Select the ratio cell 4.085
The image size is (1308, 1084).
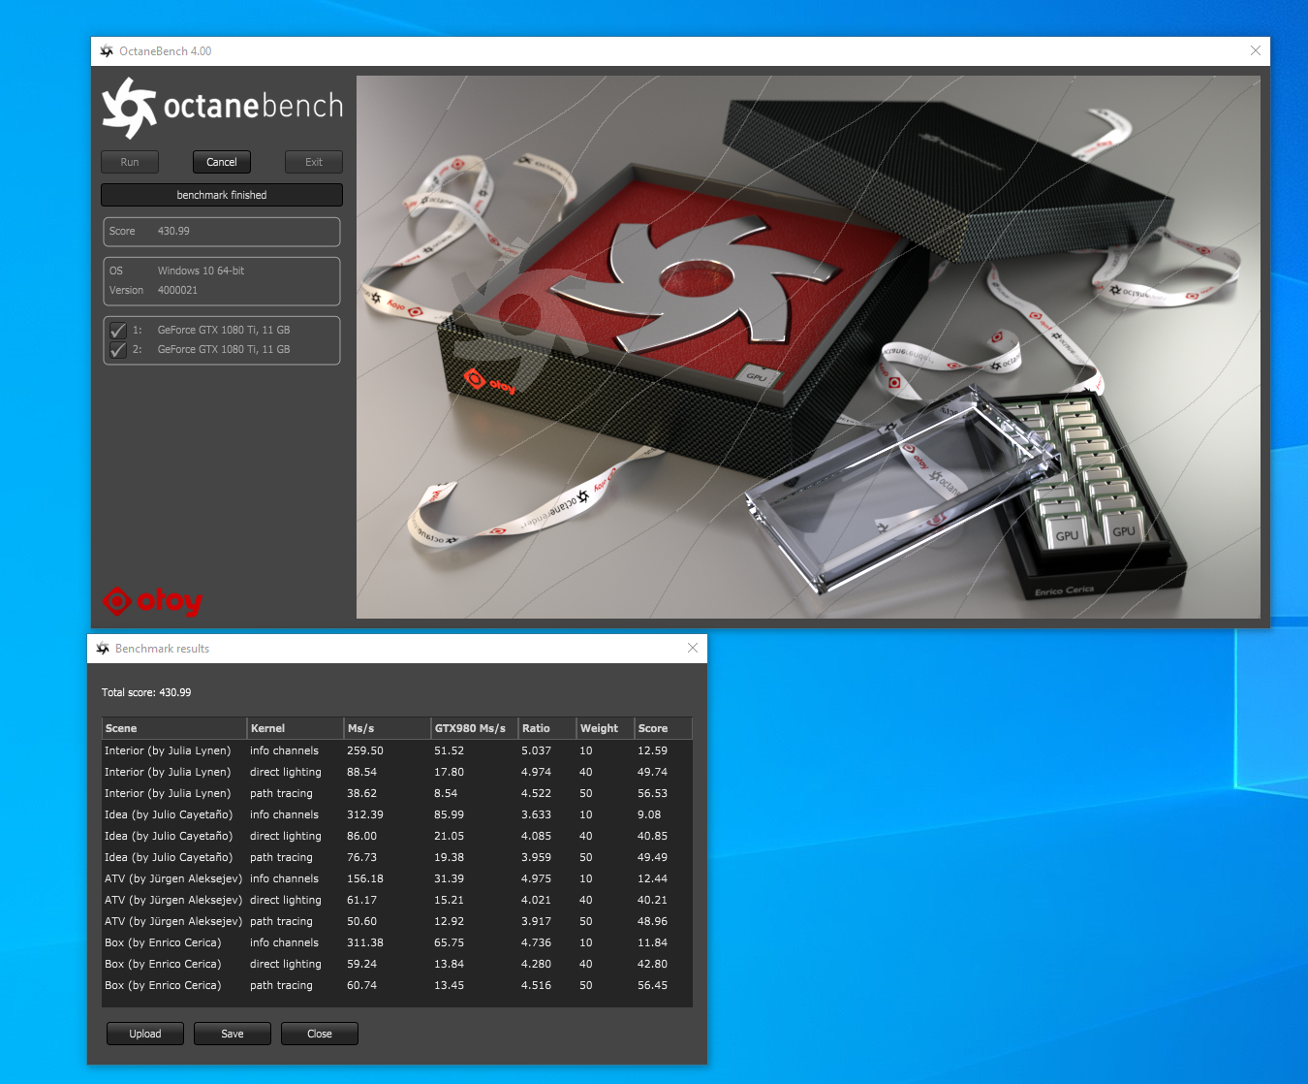tap(536, 836)
